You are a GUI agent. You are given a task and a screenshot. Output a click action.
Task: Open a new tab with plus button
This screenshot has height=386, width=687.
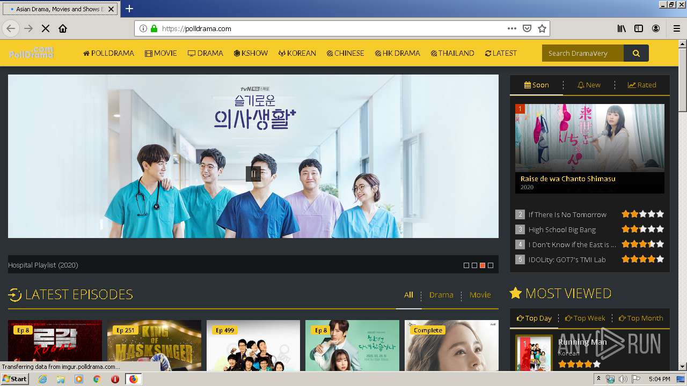point(129,9)
